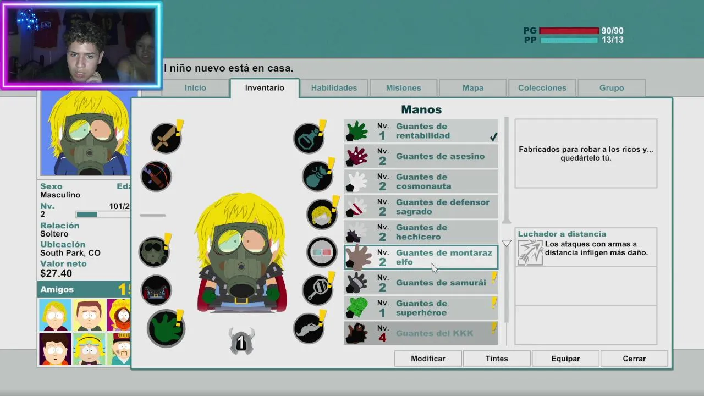Select Guantes de cosmonauta glove icon
This screenshot has height=396, width=704.
pyautogui.click(x=357, y=182)
